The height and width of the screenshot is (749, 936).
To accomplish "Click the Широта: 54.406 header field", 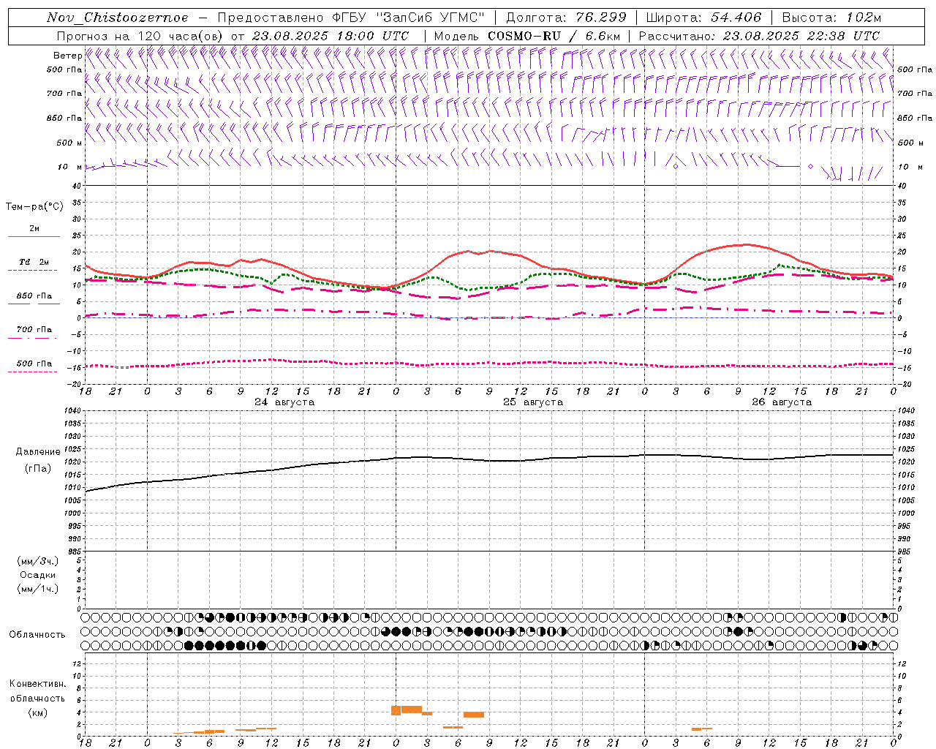I will (703, 18).
